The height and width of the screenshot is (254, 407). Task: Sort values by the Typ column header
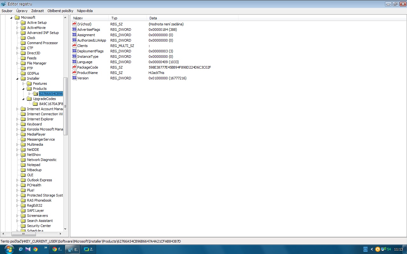tap(128, 18)
